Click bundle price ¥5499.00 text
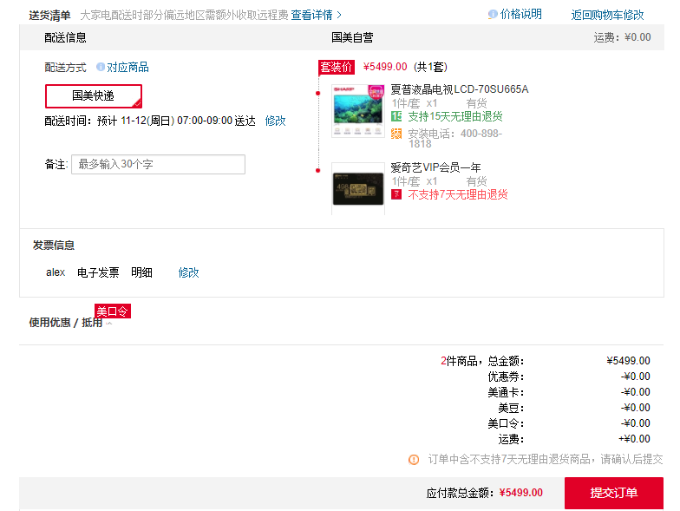 [385, 67]
